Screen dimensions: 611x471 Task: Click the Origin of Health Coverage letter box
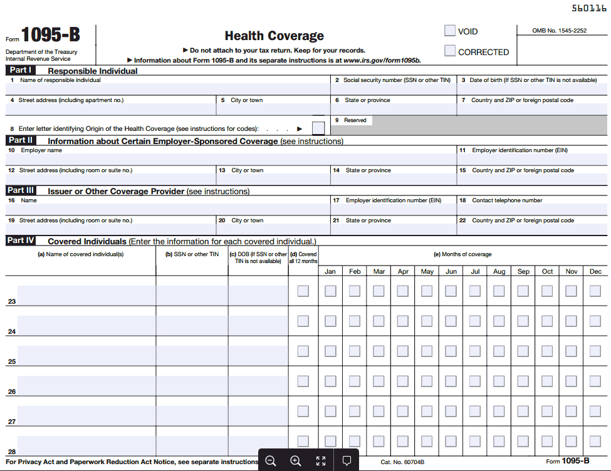coord(318,128)
